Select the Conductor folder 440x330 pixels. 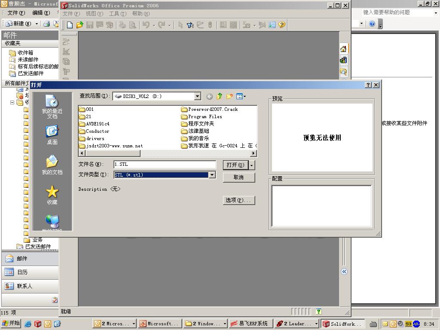click(94, 131)
